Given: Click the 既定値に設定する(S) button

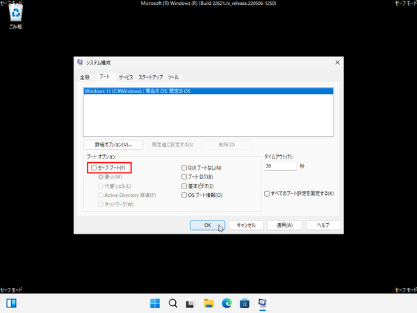Looking at the screenshot, I should (x=172, y=145).
